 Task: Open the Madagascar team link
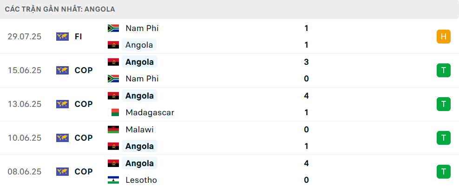[150, 112]
